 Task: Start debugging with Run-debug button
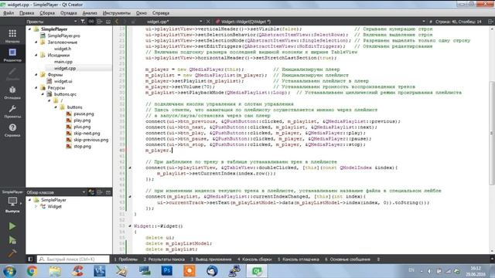click(x=12, y=240)
